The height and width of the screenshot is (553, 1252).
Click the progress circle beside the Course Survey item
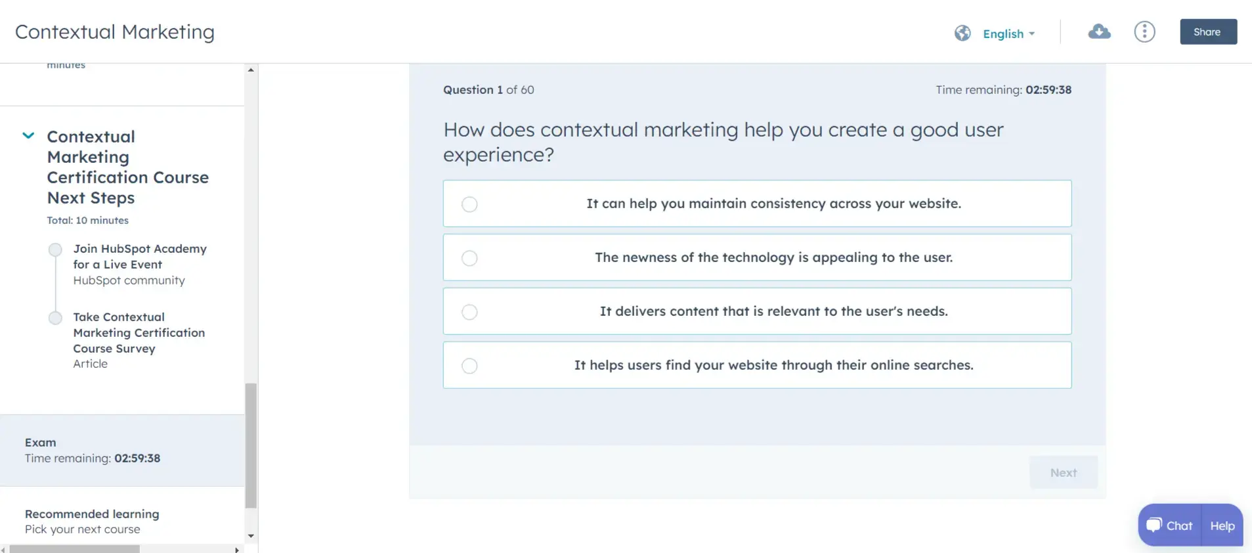coord(54,318)
